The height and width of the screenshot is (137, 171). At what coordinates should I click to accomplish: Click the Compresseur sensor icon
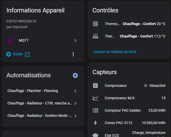[x=95, y=86]
